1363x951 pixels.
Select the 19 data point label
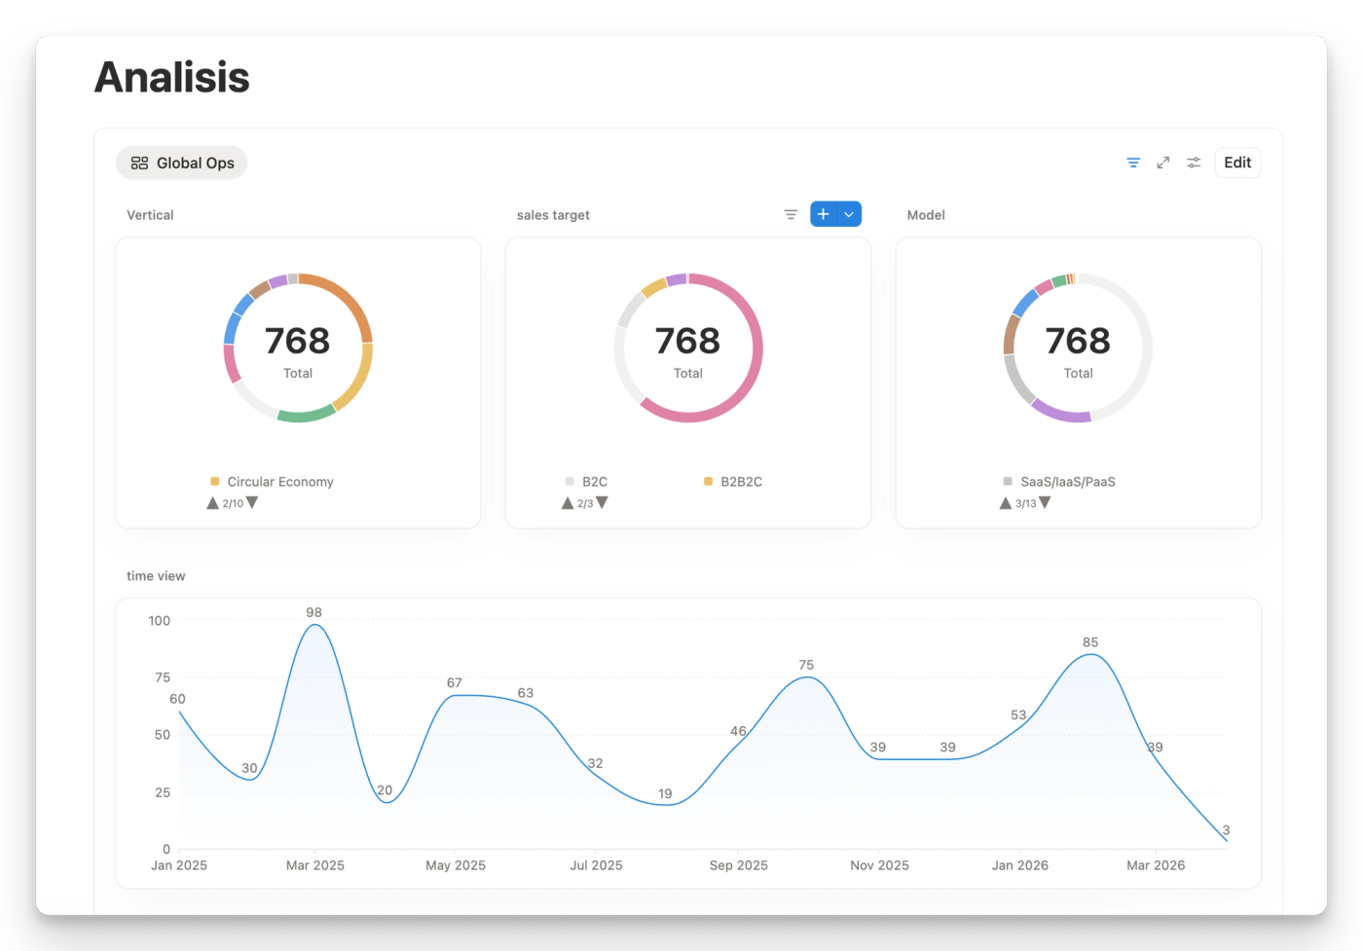(x=665, y=794)
